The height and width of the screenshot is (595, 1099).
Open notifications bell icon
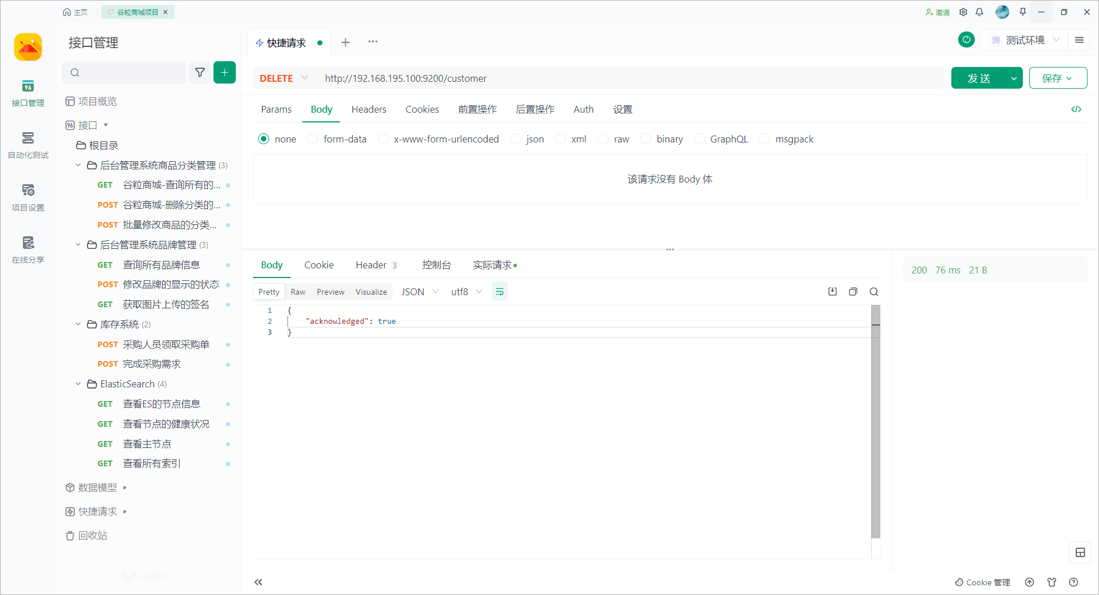tap(979, 12)
